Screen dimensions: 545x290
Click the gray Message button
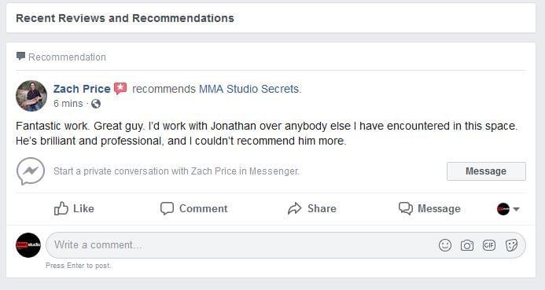pos(486,171)
